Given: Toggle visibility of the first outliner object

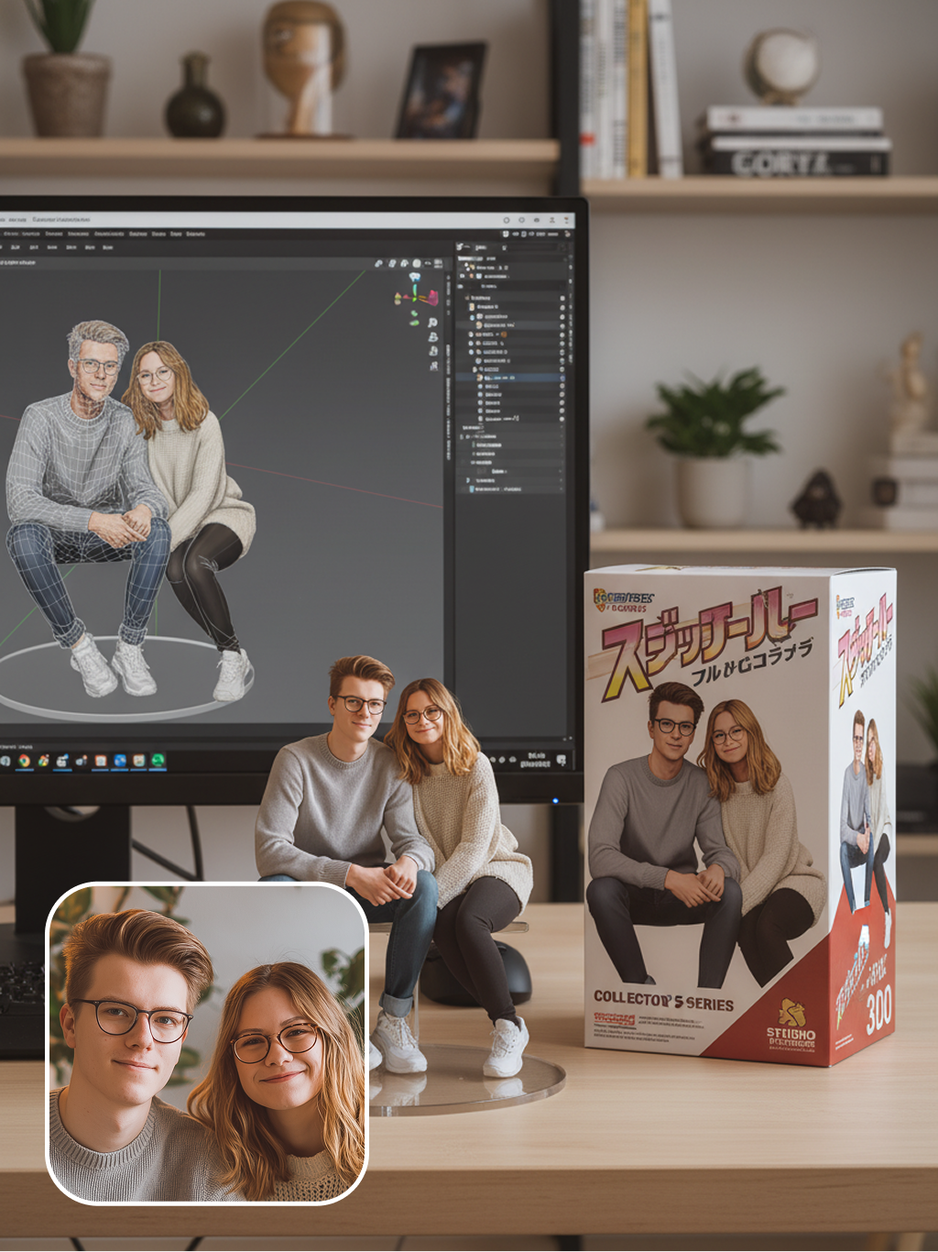Looking at the screenshot, I should pos(562,299).
